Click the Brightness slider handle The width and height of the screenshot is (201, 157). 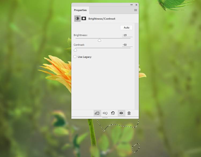pyautogui.click(x=99, y=40)
